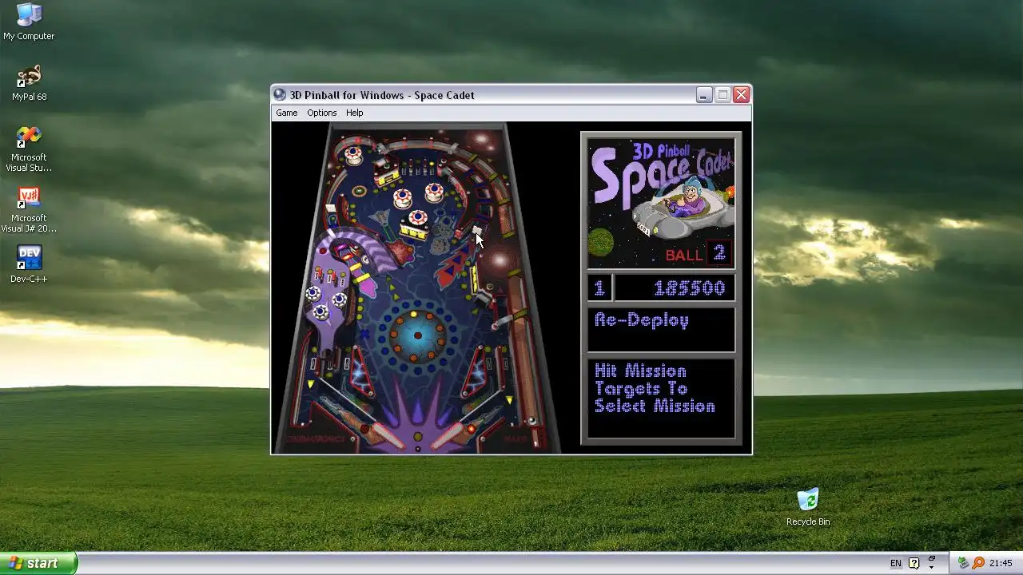Viewport: 1023px width, 575px height.
Task: Open the Game menu
Action: coord(286,113)
